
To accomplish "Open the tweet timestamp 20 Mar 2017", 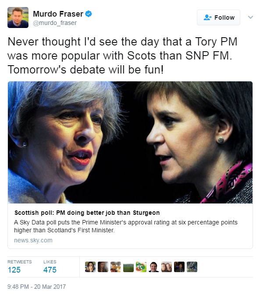I will click(37, 287).
